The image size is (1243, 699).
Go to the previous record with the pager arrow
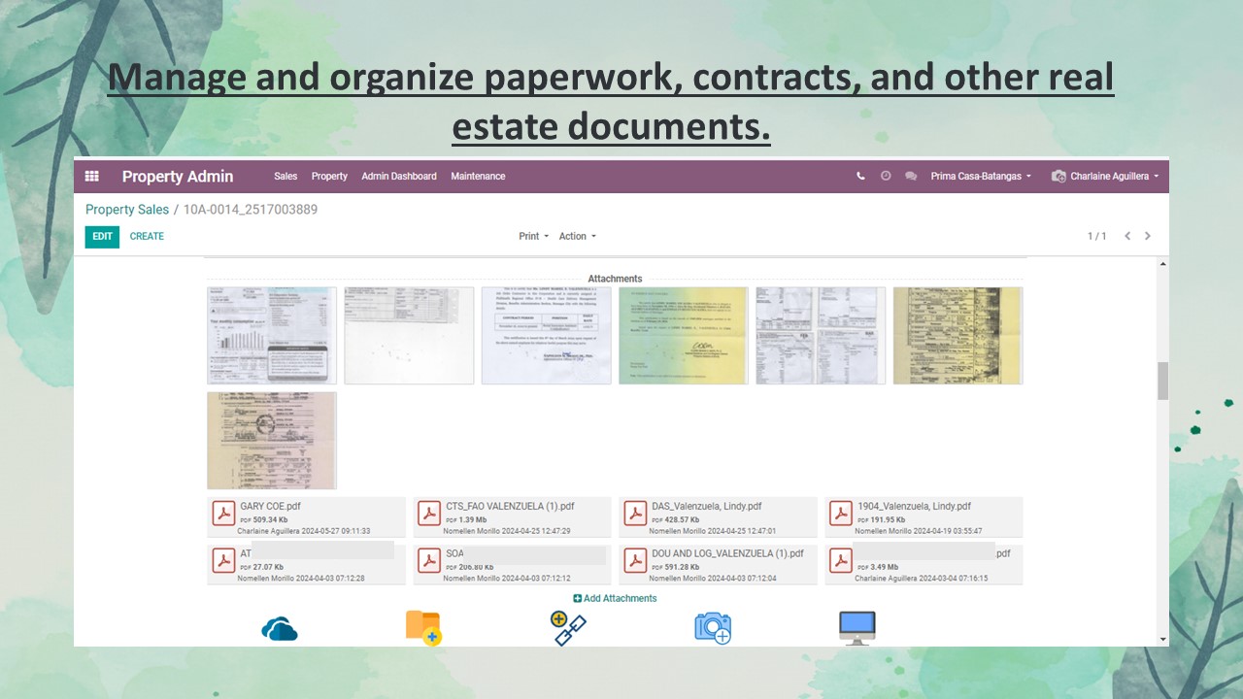pyautogui.click(x=1127, y=236)
